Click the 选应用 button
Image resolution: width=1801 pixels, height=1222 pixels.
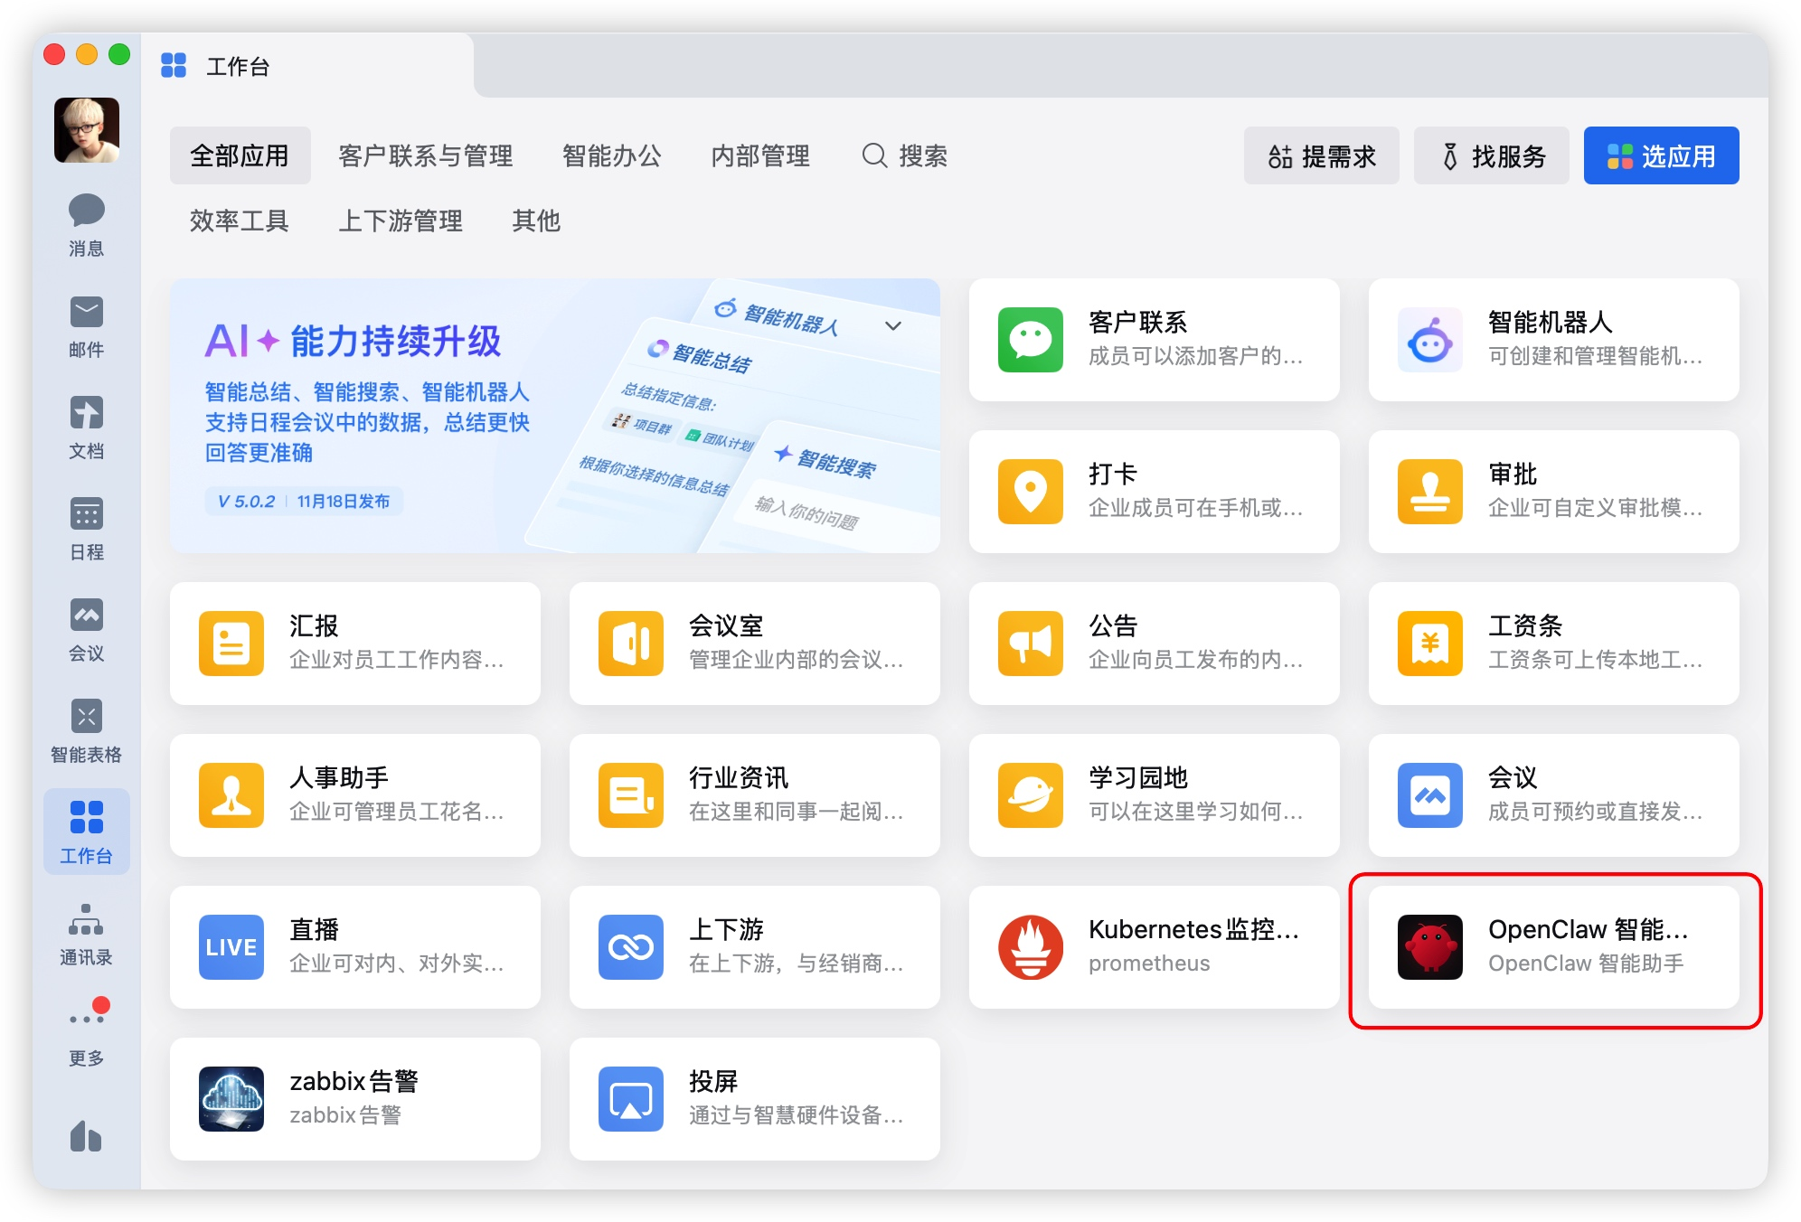click(1660, 155)
